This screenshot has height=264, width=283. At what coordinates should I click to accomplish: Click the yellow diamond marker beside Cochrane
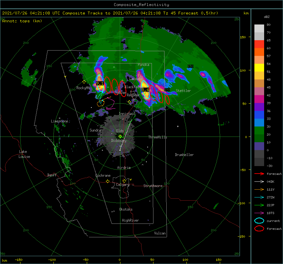point(108,181)
